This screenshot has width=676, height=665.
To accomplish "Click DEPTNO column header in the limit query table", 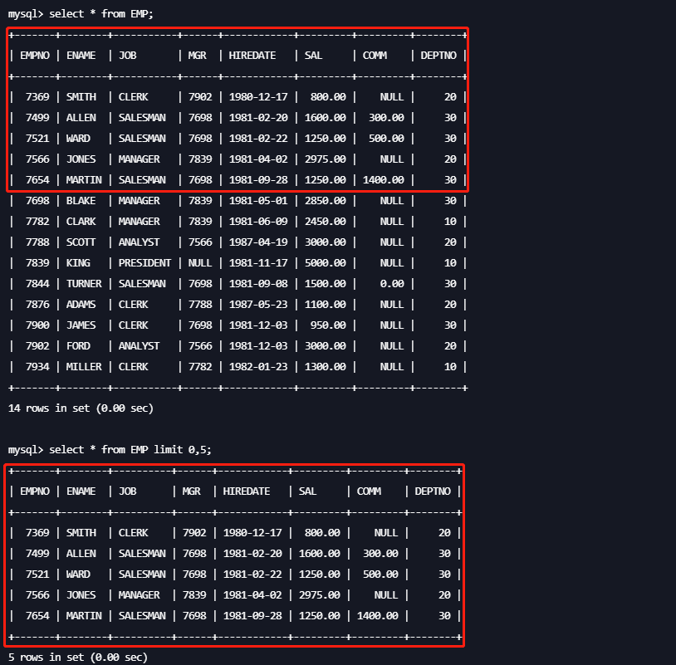I will 433,491.
